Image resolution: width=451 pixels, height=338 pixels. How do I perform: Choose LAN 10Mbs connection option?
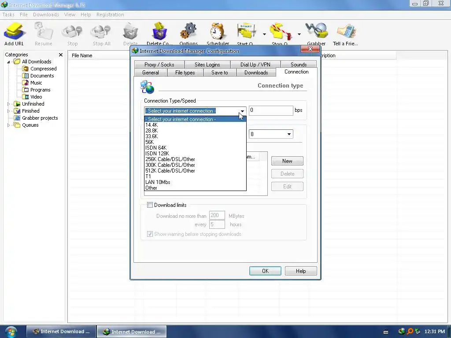click(195, 182)
